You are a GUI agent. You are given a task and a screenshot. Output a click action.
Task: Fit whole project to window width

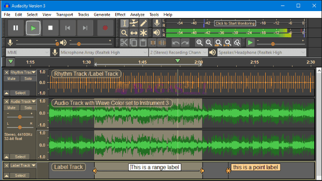coord(228,43)
